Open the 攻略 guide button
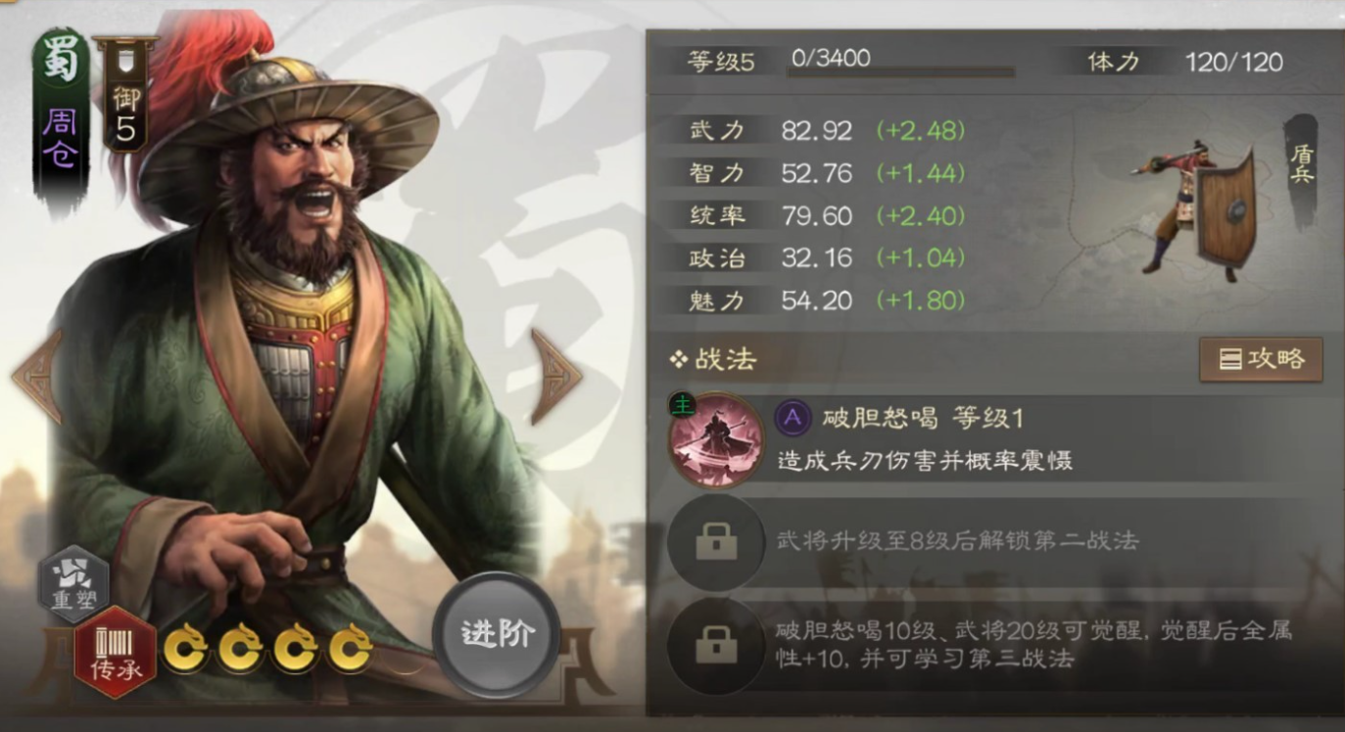 (x=1261, y=359)
